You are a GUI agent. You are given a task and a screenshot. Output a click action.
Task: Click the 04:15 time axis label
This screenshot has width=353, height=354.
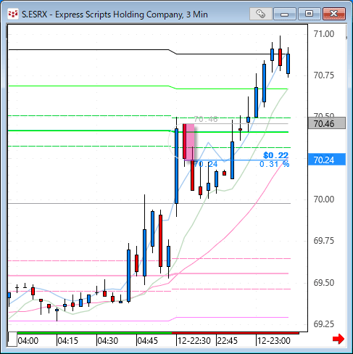[68, 341]
